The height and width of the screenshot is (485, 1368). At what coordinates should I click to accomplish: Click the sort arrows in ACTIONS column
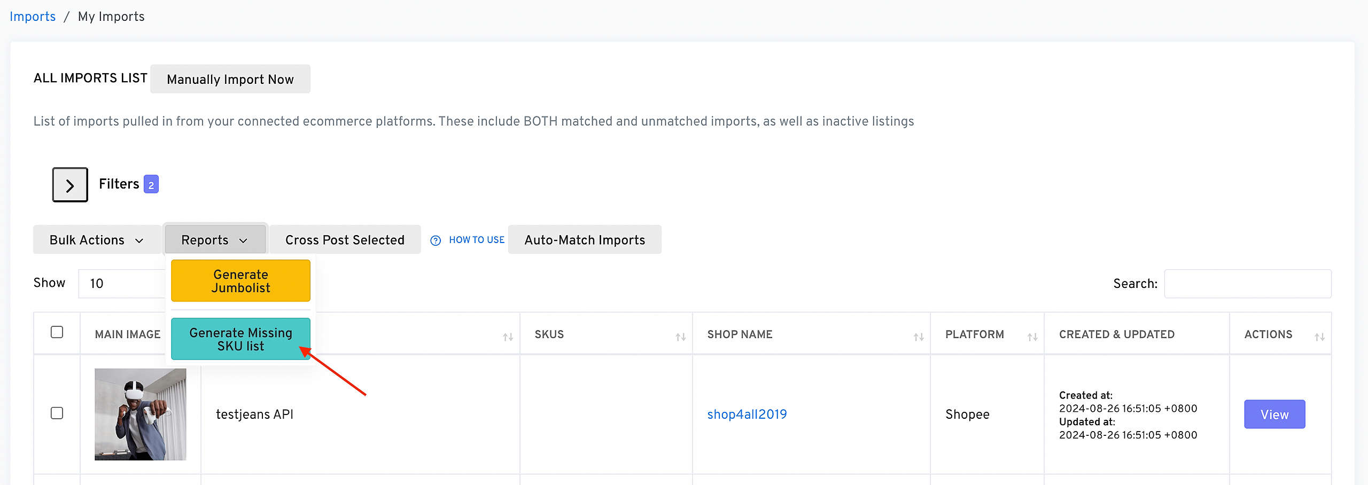click(1319, 337)
